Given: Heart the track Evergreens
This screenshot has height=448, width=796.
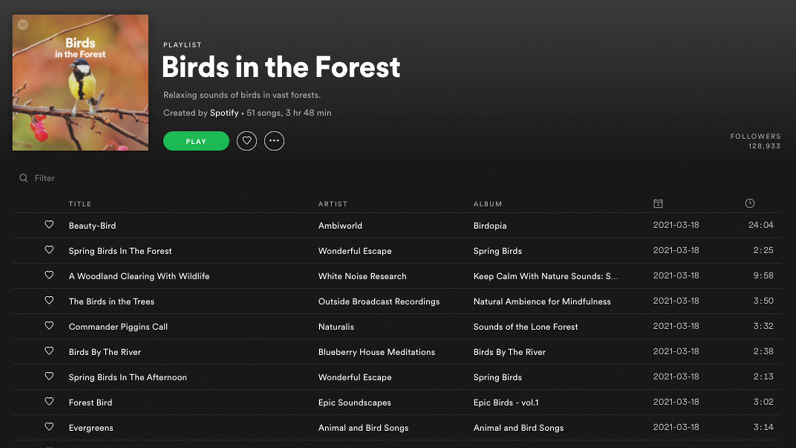Looking at the screenshot, I should 49,427.
